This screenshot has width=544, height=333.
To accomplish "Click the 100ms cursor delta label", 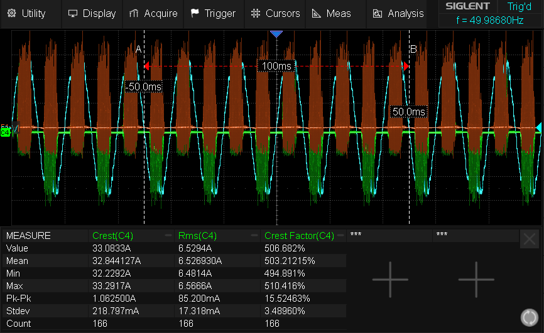I will tap(276, 66).
